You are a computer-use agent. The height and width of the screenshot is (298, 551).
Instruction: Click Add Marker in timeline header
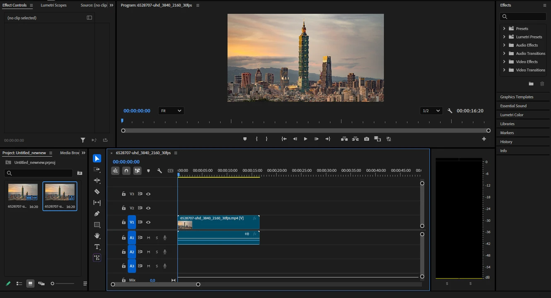148,171
